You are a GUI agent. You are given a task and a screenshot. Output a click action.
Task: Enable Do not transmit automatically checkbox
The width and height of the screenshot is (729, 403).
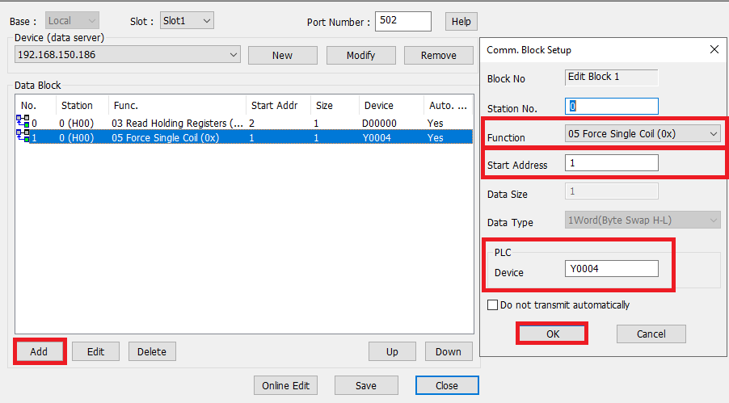coord(492,305)
